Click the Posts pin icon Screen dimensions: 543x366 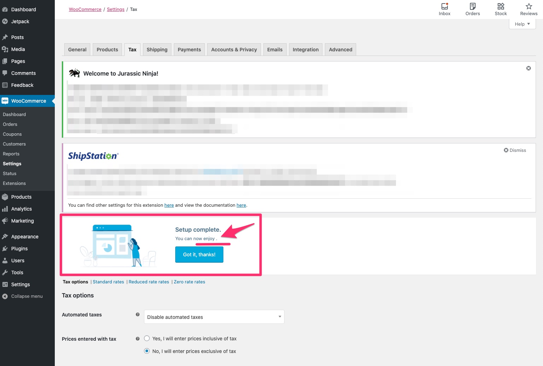[x=5, y=37]
